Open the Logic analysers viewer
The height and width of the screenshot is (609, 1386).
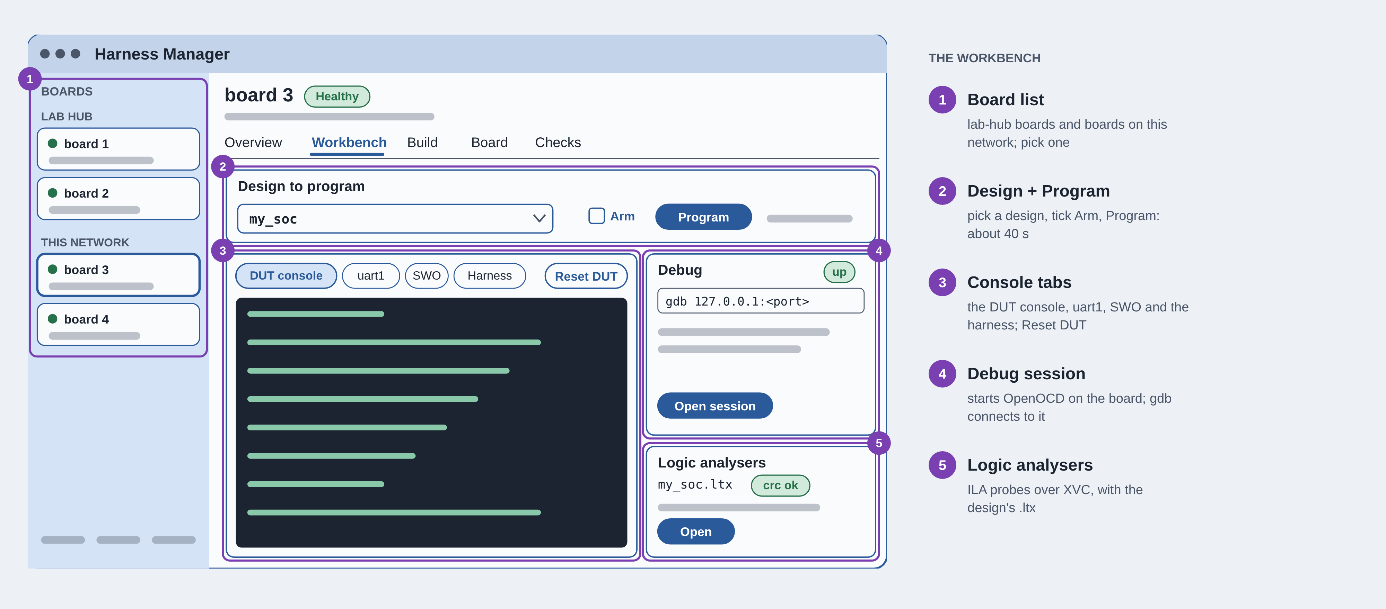[x=696, y=531]
